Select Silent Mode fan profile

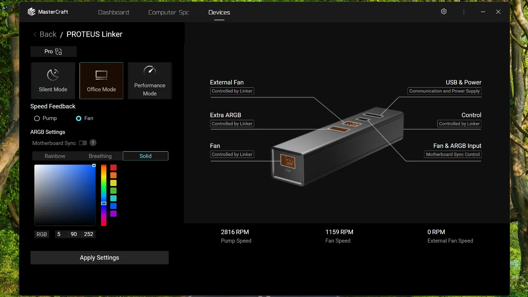click(53, 81)
